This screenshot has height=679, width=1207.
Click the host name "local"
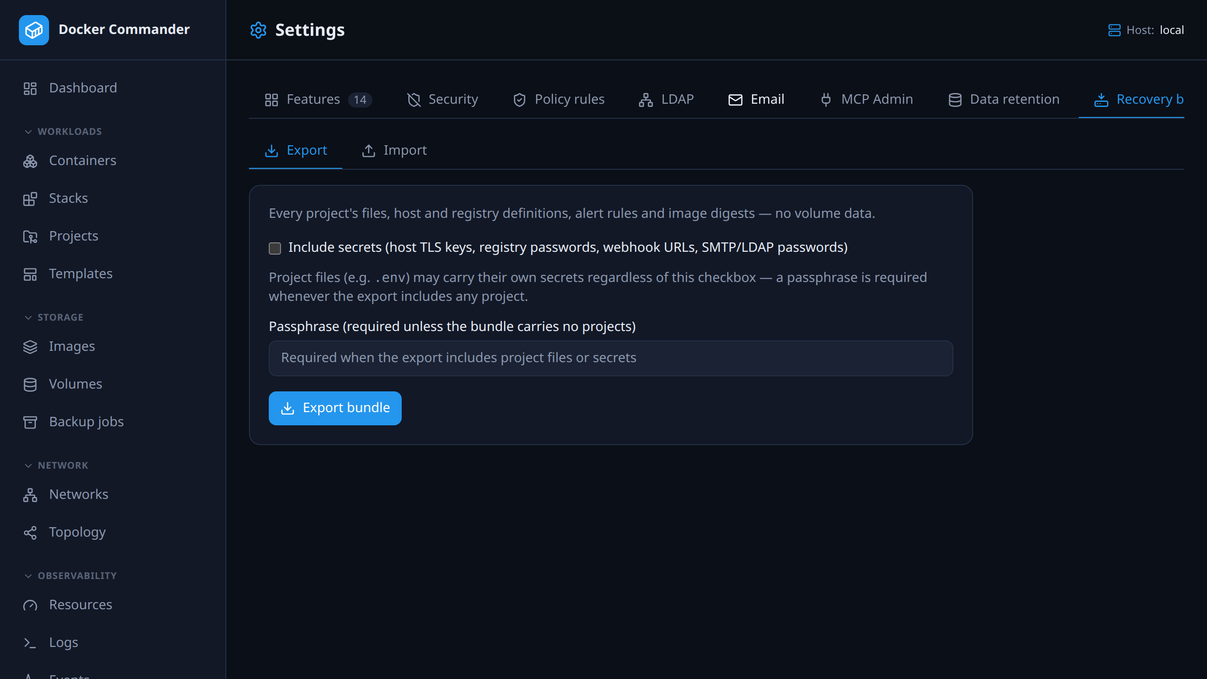(1172, 30)
